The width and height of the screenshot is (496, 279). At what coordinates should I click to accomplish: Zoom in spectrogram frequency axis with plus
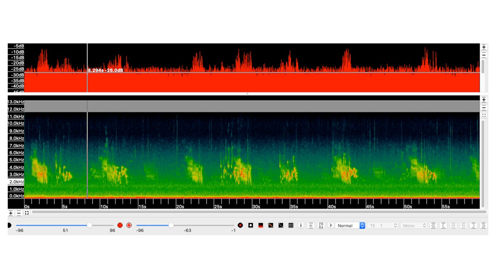click(484, 100)
